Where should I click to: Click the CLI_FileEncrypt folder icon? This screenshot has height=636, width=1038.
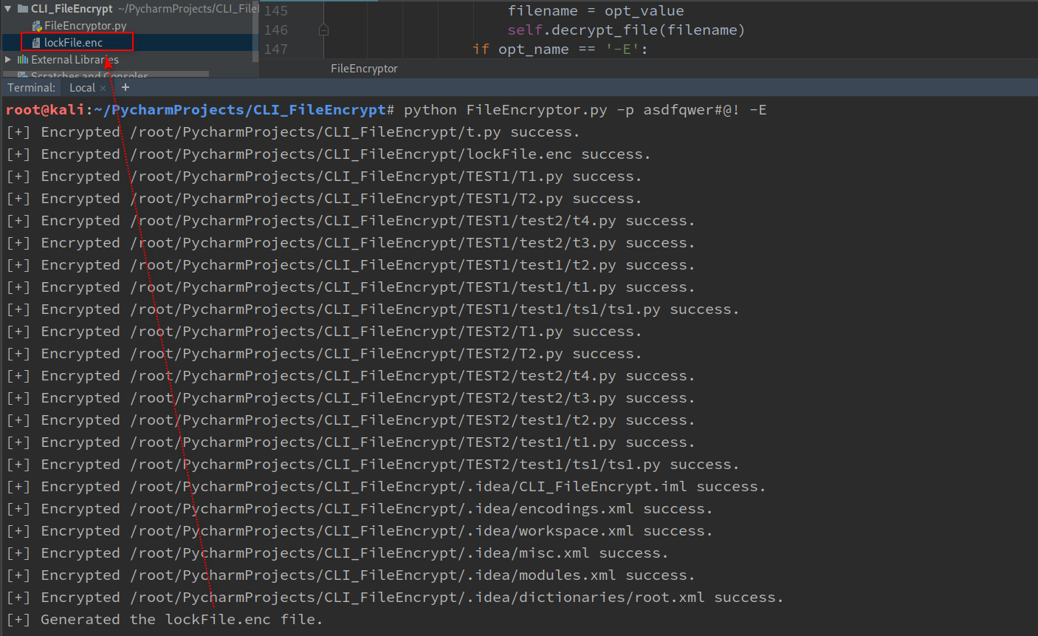tap(22, 9)
